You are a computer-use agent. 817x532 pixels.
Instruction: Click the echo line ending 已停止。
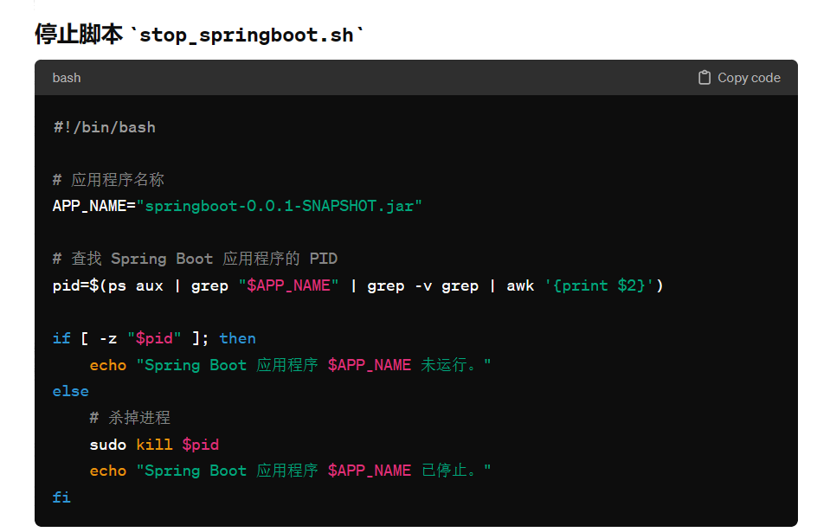[290, 471]
